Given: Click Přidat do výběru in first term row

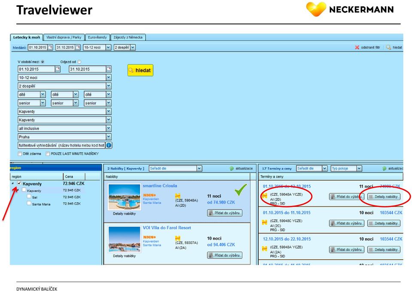Looking at the screenshot, I should pos(347,197).
